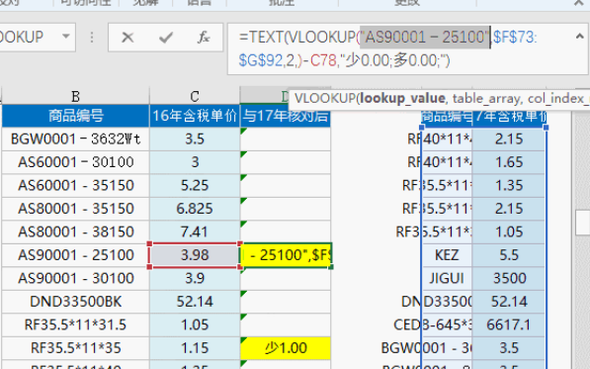Select column C header

(195, 96)
